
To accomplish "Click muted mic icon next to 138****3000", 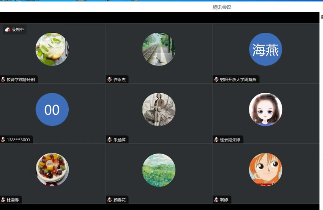I will (x=3, y=140).
